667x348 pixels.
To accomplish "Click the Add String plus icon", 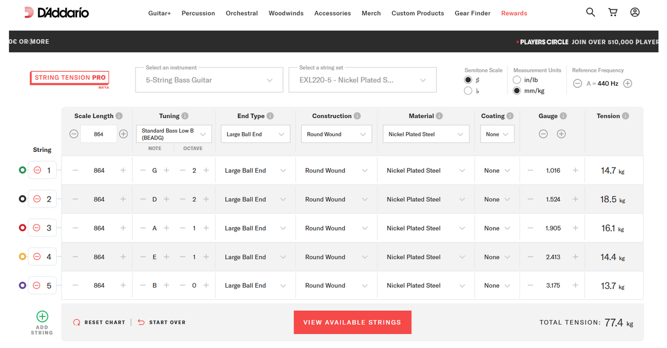I will click(x=42, y=316).
